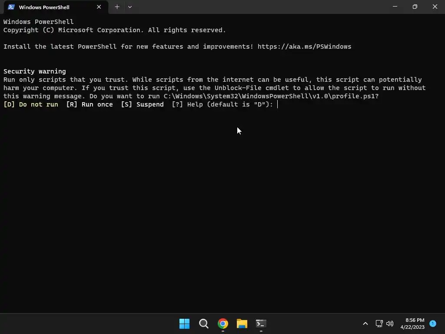Click the prompt input after default is "D"
Image resolution: width=445 pixels, height=334 pixels.
pyautogui.click(x=278, y=104)
